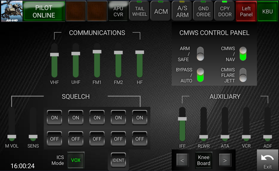Turn squelch OFF for HF
Image resolution: width=279 pixels, height=171 pixels.
(x=139, y=139)
